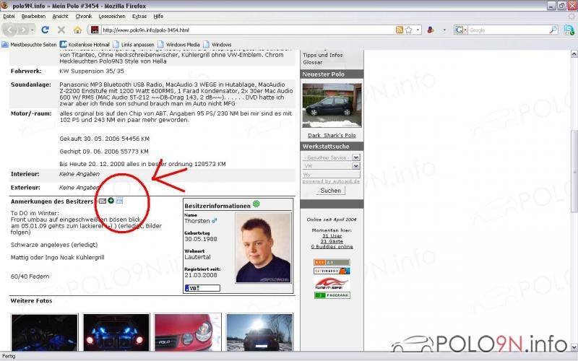The width and height of the screenshot is (578, 361).
Task: Click the stop loading button
Action: [x=61, y=30]
